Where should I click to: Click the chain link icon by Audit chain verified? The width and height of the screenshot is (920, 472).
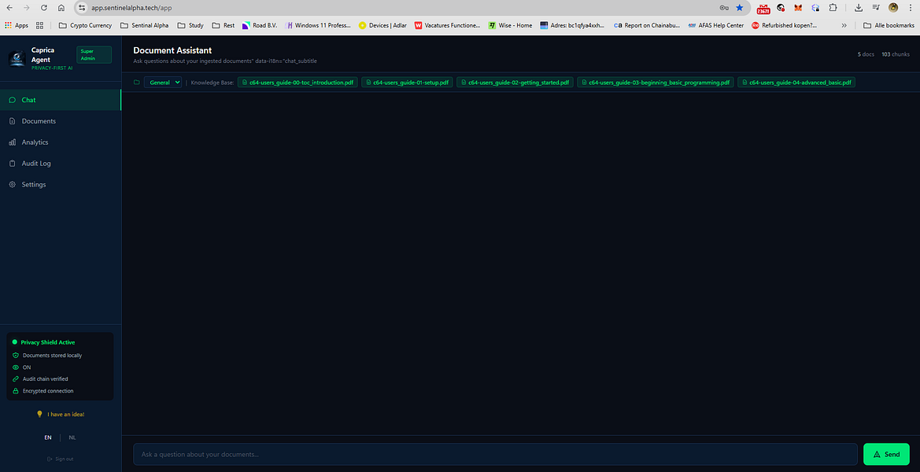point(15,378)
